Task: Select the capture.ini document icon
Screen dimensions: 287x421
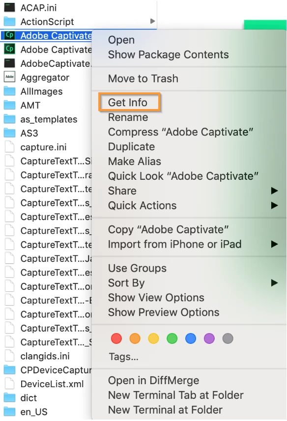Action: click(x=10, y=147)
